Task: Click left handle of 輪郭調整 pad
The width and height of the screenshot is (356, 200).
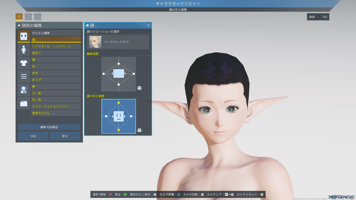Action: pos(104,74)
